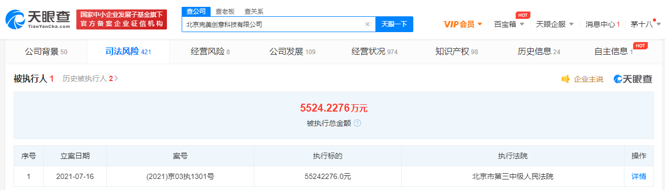The image size is (665, 190).
Task: Click the 序号 column header
Action: coord(28,156)
